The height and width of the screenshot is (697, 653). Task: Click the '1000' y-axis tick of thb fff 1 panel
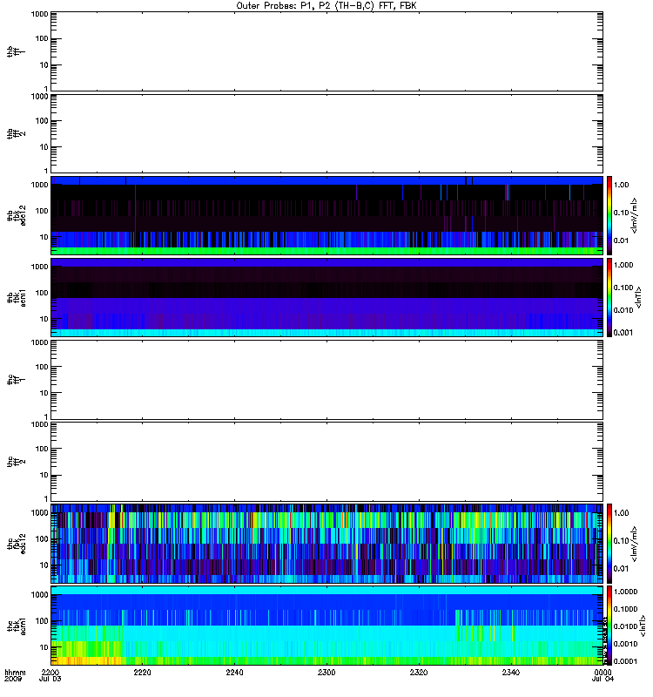tap(39, 14)
